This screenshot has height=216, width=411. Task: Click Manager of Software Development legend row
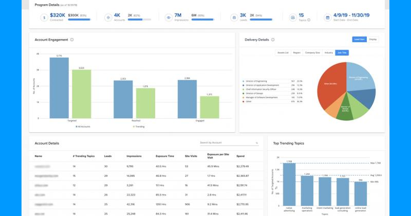click(272, 97)
